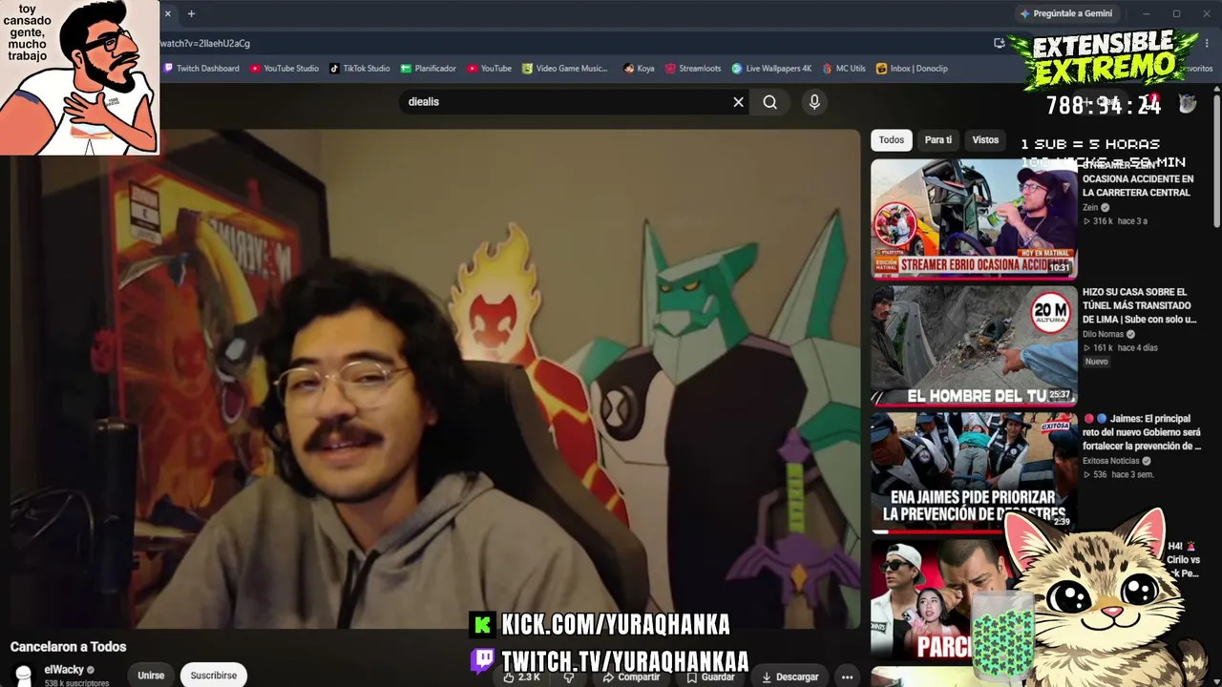Viewport: 1222px width, 687px height.
Task: Open the "Jaimes: El principal reto" video title
Action: (x=1142, y=432)
